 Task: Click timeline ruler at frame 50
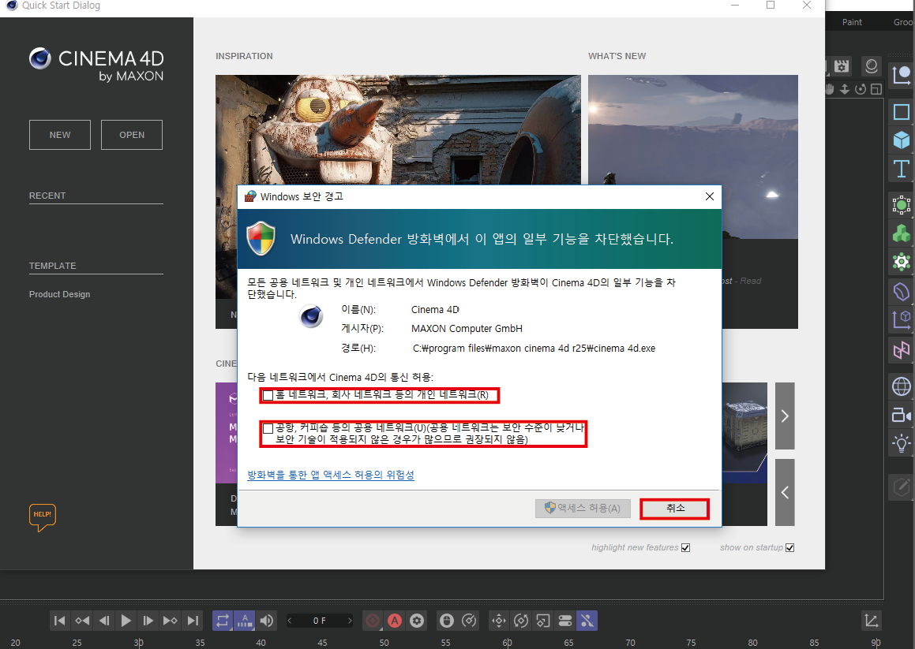[x=384, y=643]
